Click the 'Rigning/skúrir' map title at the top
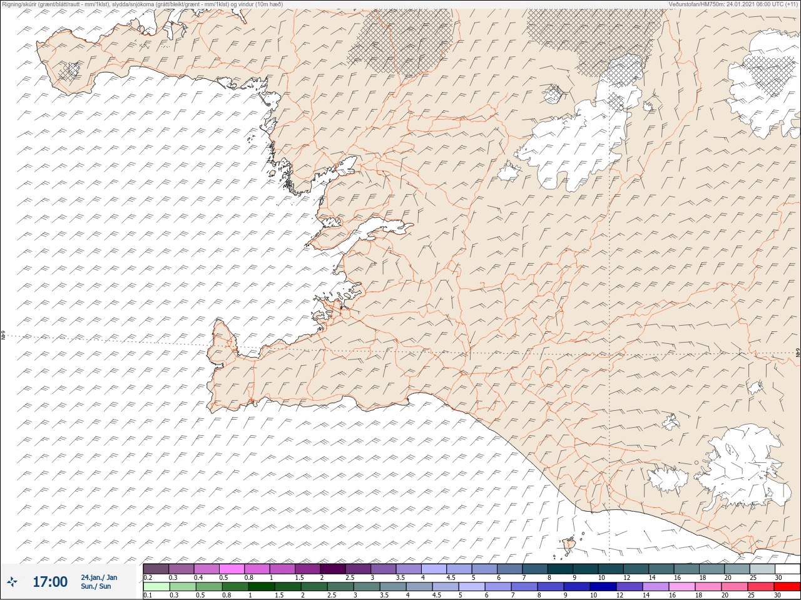Image resolution: width=801 pixels, height=600 pixels. (x=141, y=4)
